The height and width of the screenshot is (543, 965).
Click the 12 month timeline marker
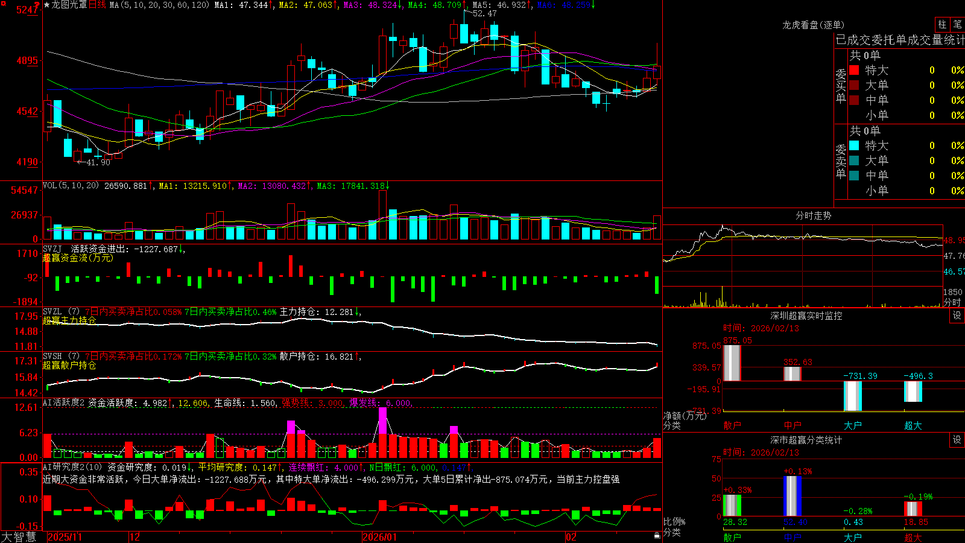[x=135, y=537]
